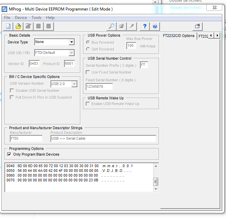The height and width of the screenshot is (218, 226).
Task: Open the Device menu
Action: click(x=21, y=18)
